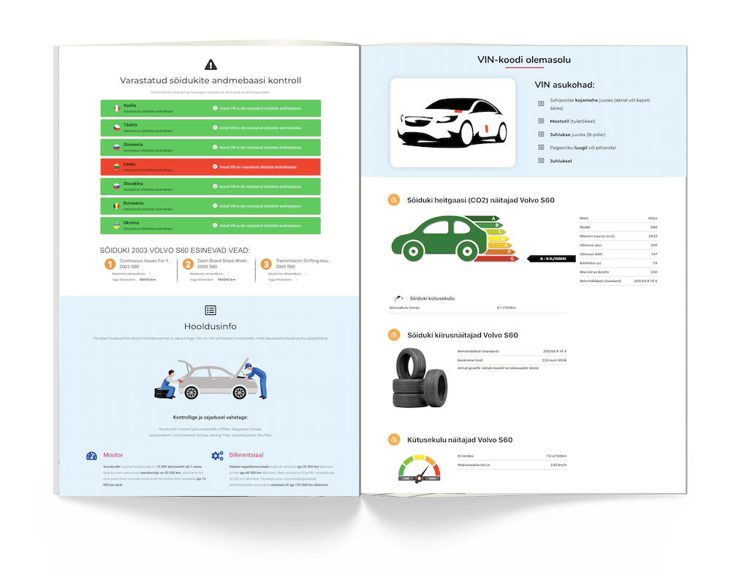Click the warning triangle icon above stolen-vehicle check
The image size is (731, 572).
tap(211, 64)
